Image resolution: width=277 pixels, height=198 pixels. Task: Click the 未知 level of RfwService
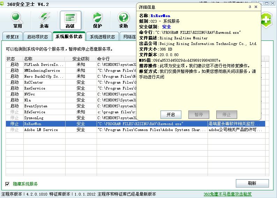(x=81, y=112)
